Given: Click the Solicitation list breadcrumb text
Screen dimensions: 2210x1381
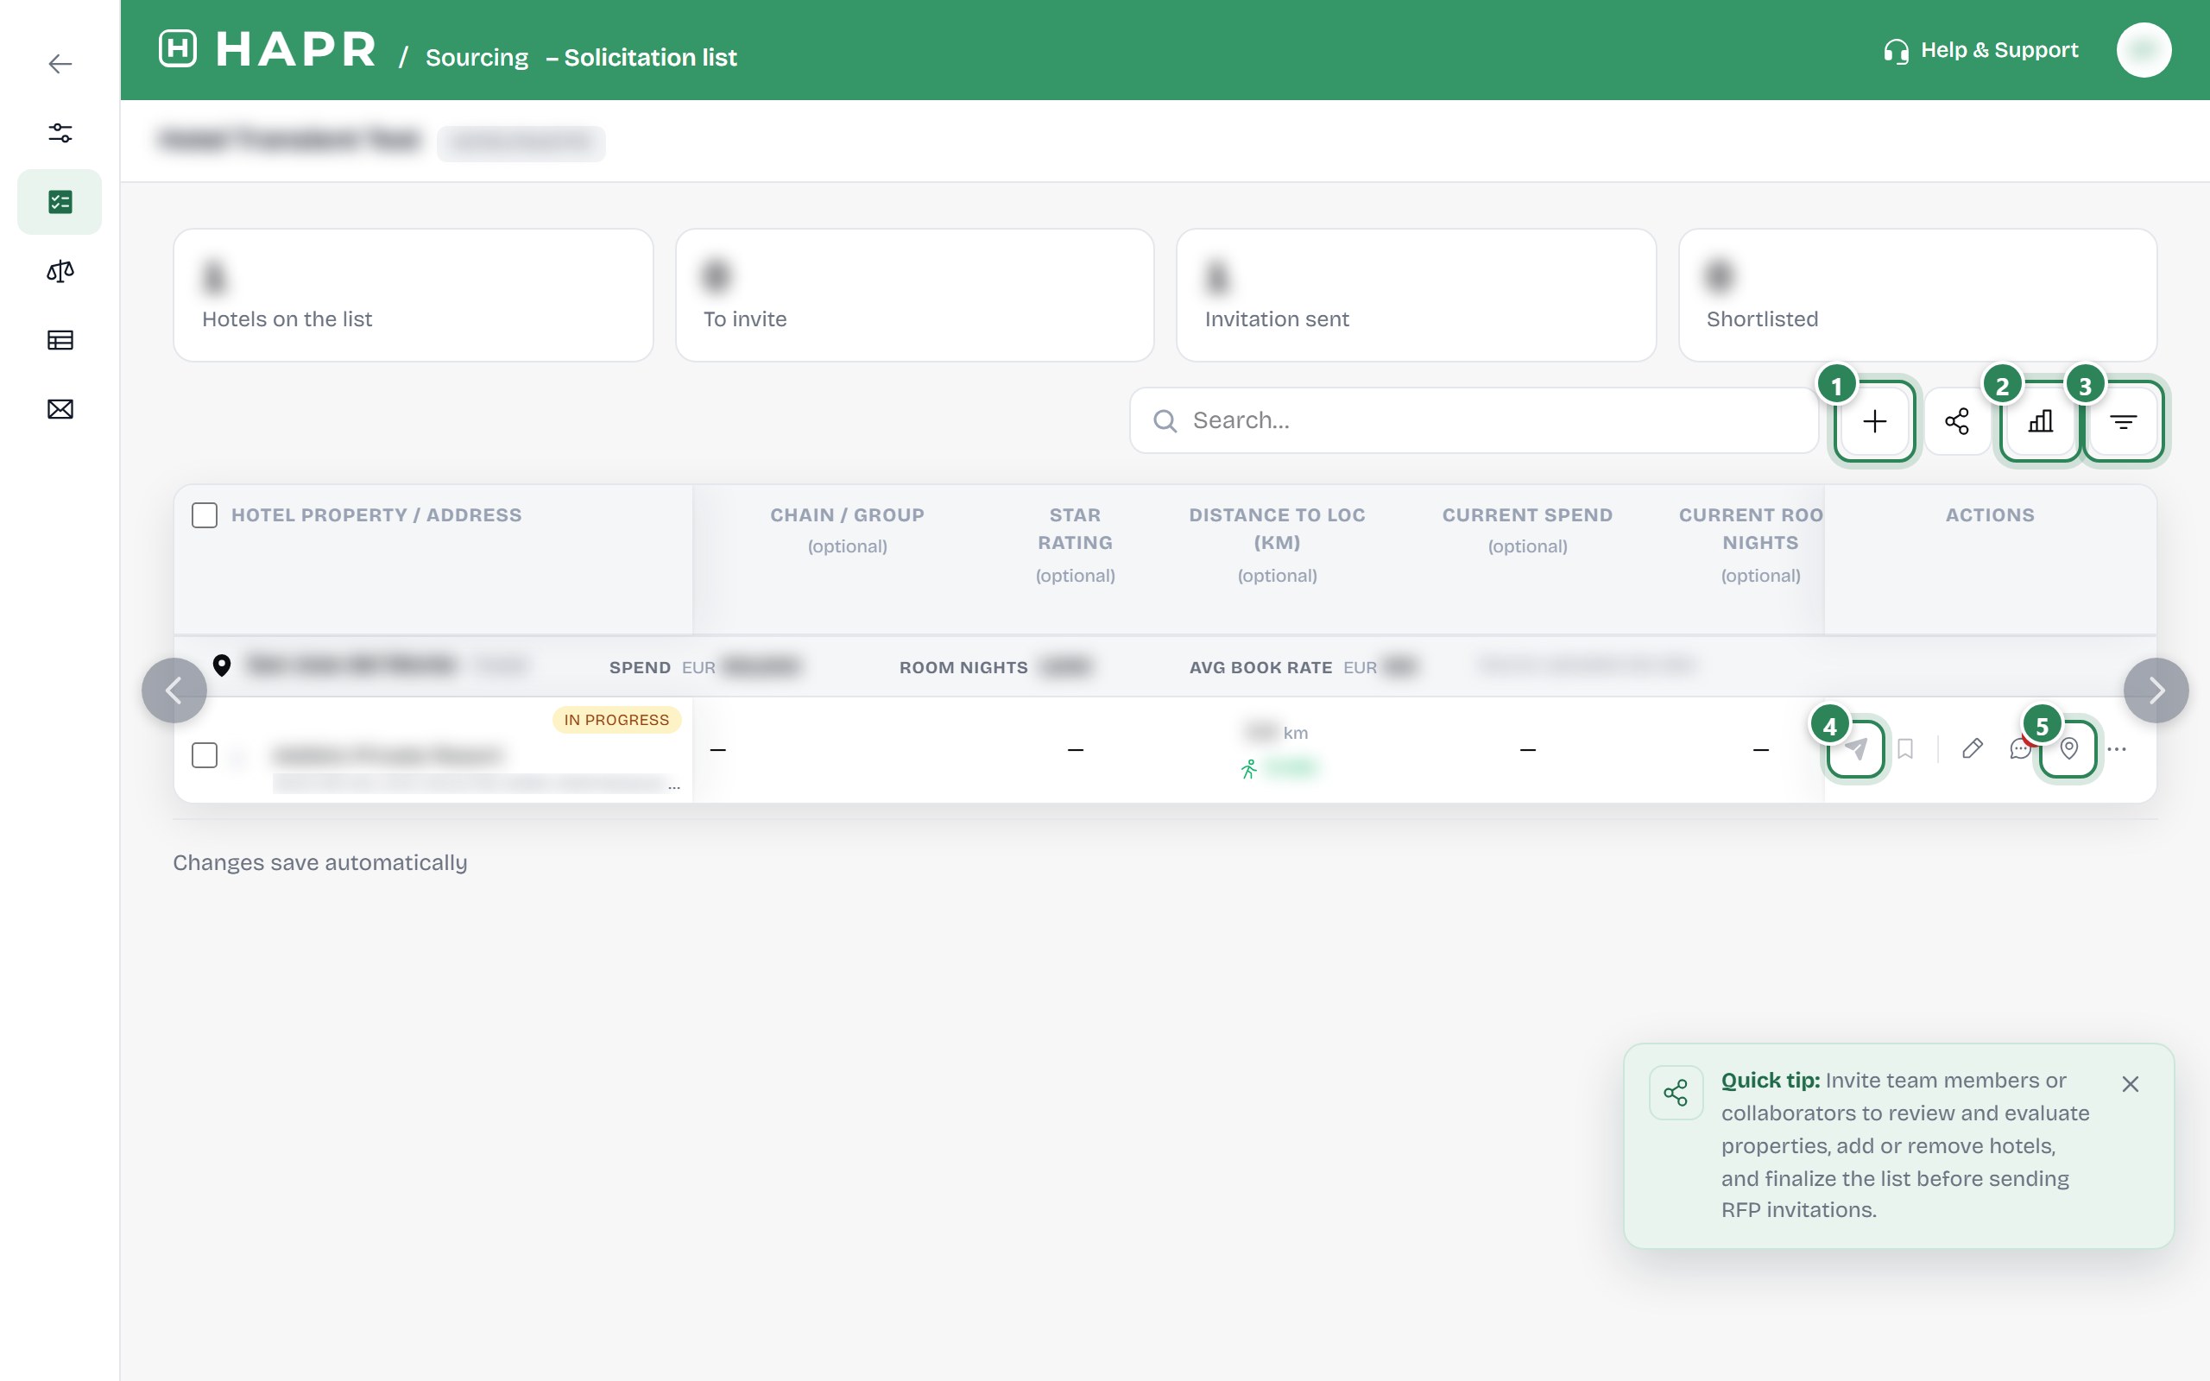Looking at the screenshot, I should click(x=650, y=58).
